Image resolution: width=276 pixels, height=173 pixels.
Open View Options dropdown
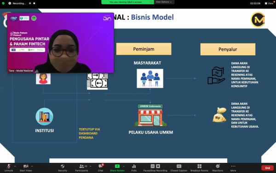click(164, 2)
